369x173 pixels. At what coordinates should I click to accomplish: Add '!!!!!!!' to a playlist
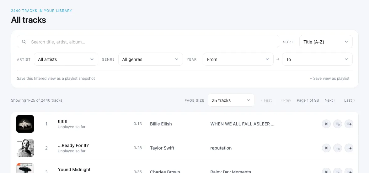click(x=349, y=124)
